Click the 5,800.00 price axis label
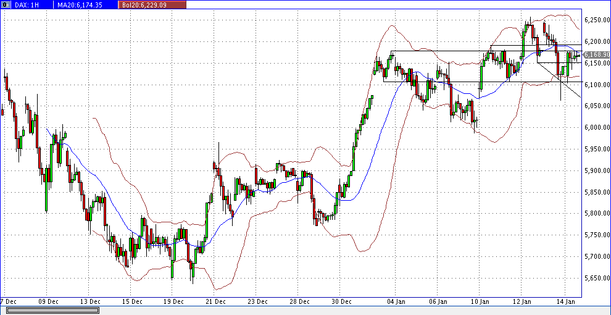This screenshot has width=611, height=315. pyautogui.click(x=597, y=213)
